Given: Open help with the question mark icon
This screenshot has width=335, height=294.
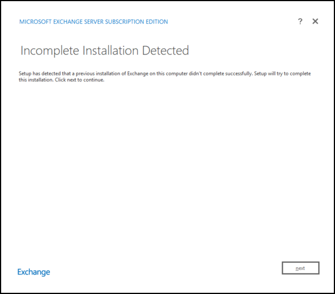Looking at the screenshot, I should 300,22.
